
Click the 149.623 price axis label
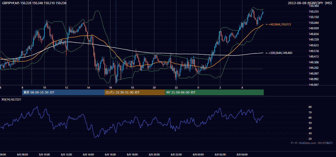coord(314,45)
